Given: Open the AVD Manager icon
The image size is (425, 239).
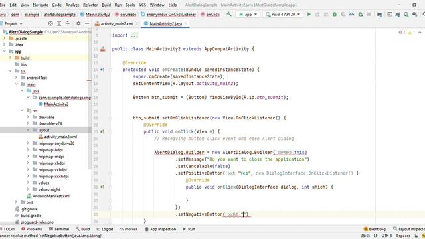Looking at the screenshot, I should click(406, 14).
